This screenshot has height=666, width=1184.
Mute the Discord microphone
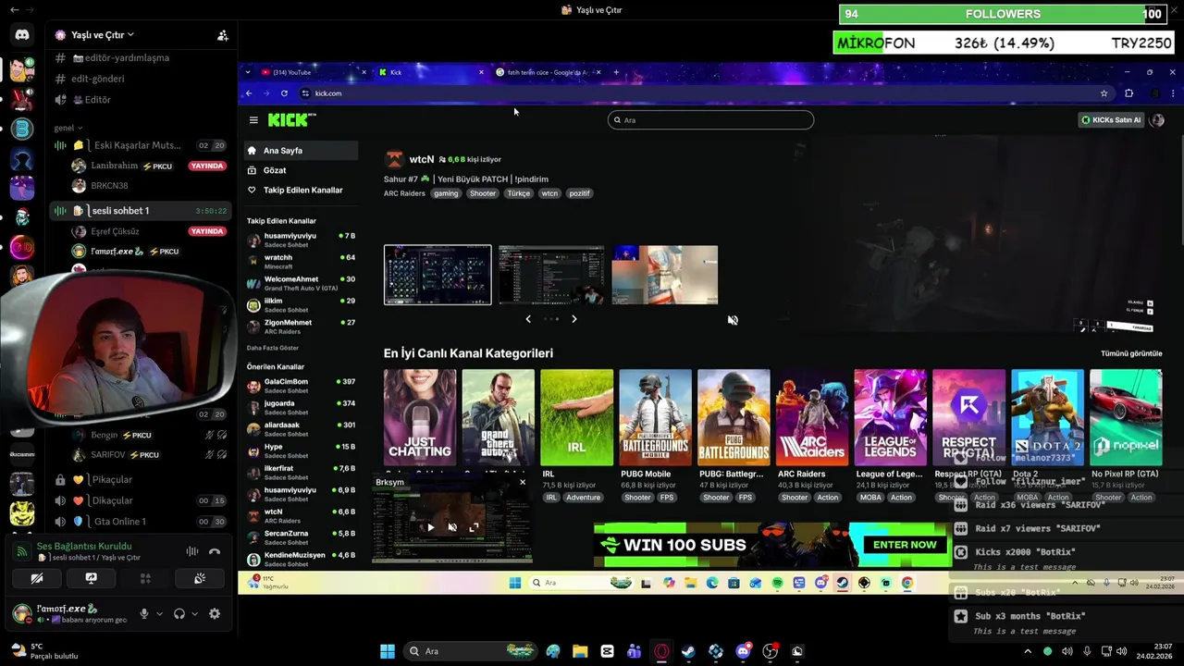click(143, 613)
